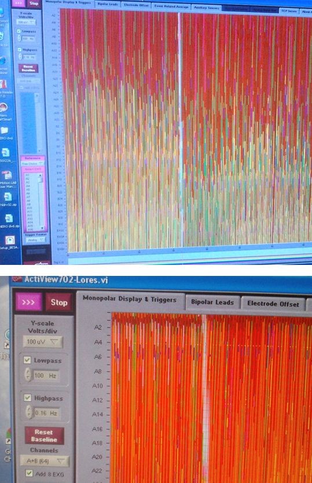
Task: Click the >>> button in the wide photo
Action: tap(18, 3)
